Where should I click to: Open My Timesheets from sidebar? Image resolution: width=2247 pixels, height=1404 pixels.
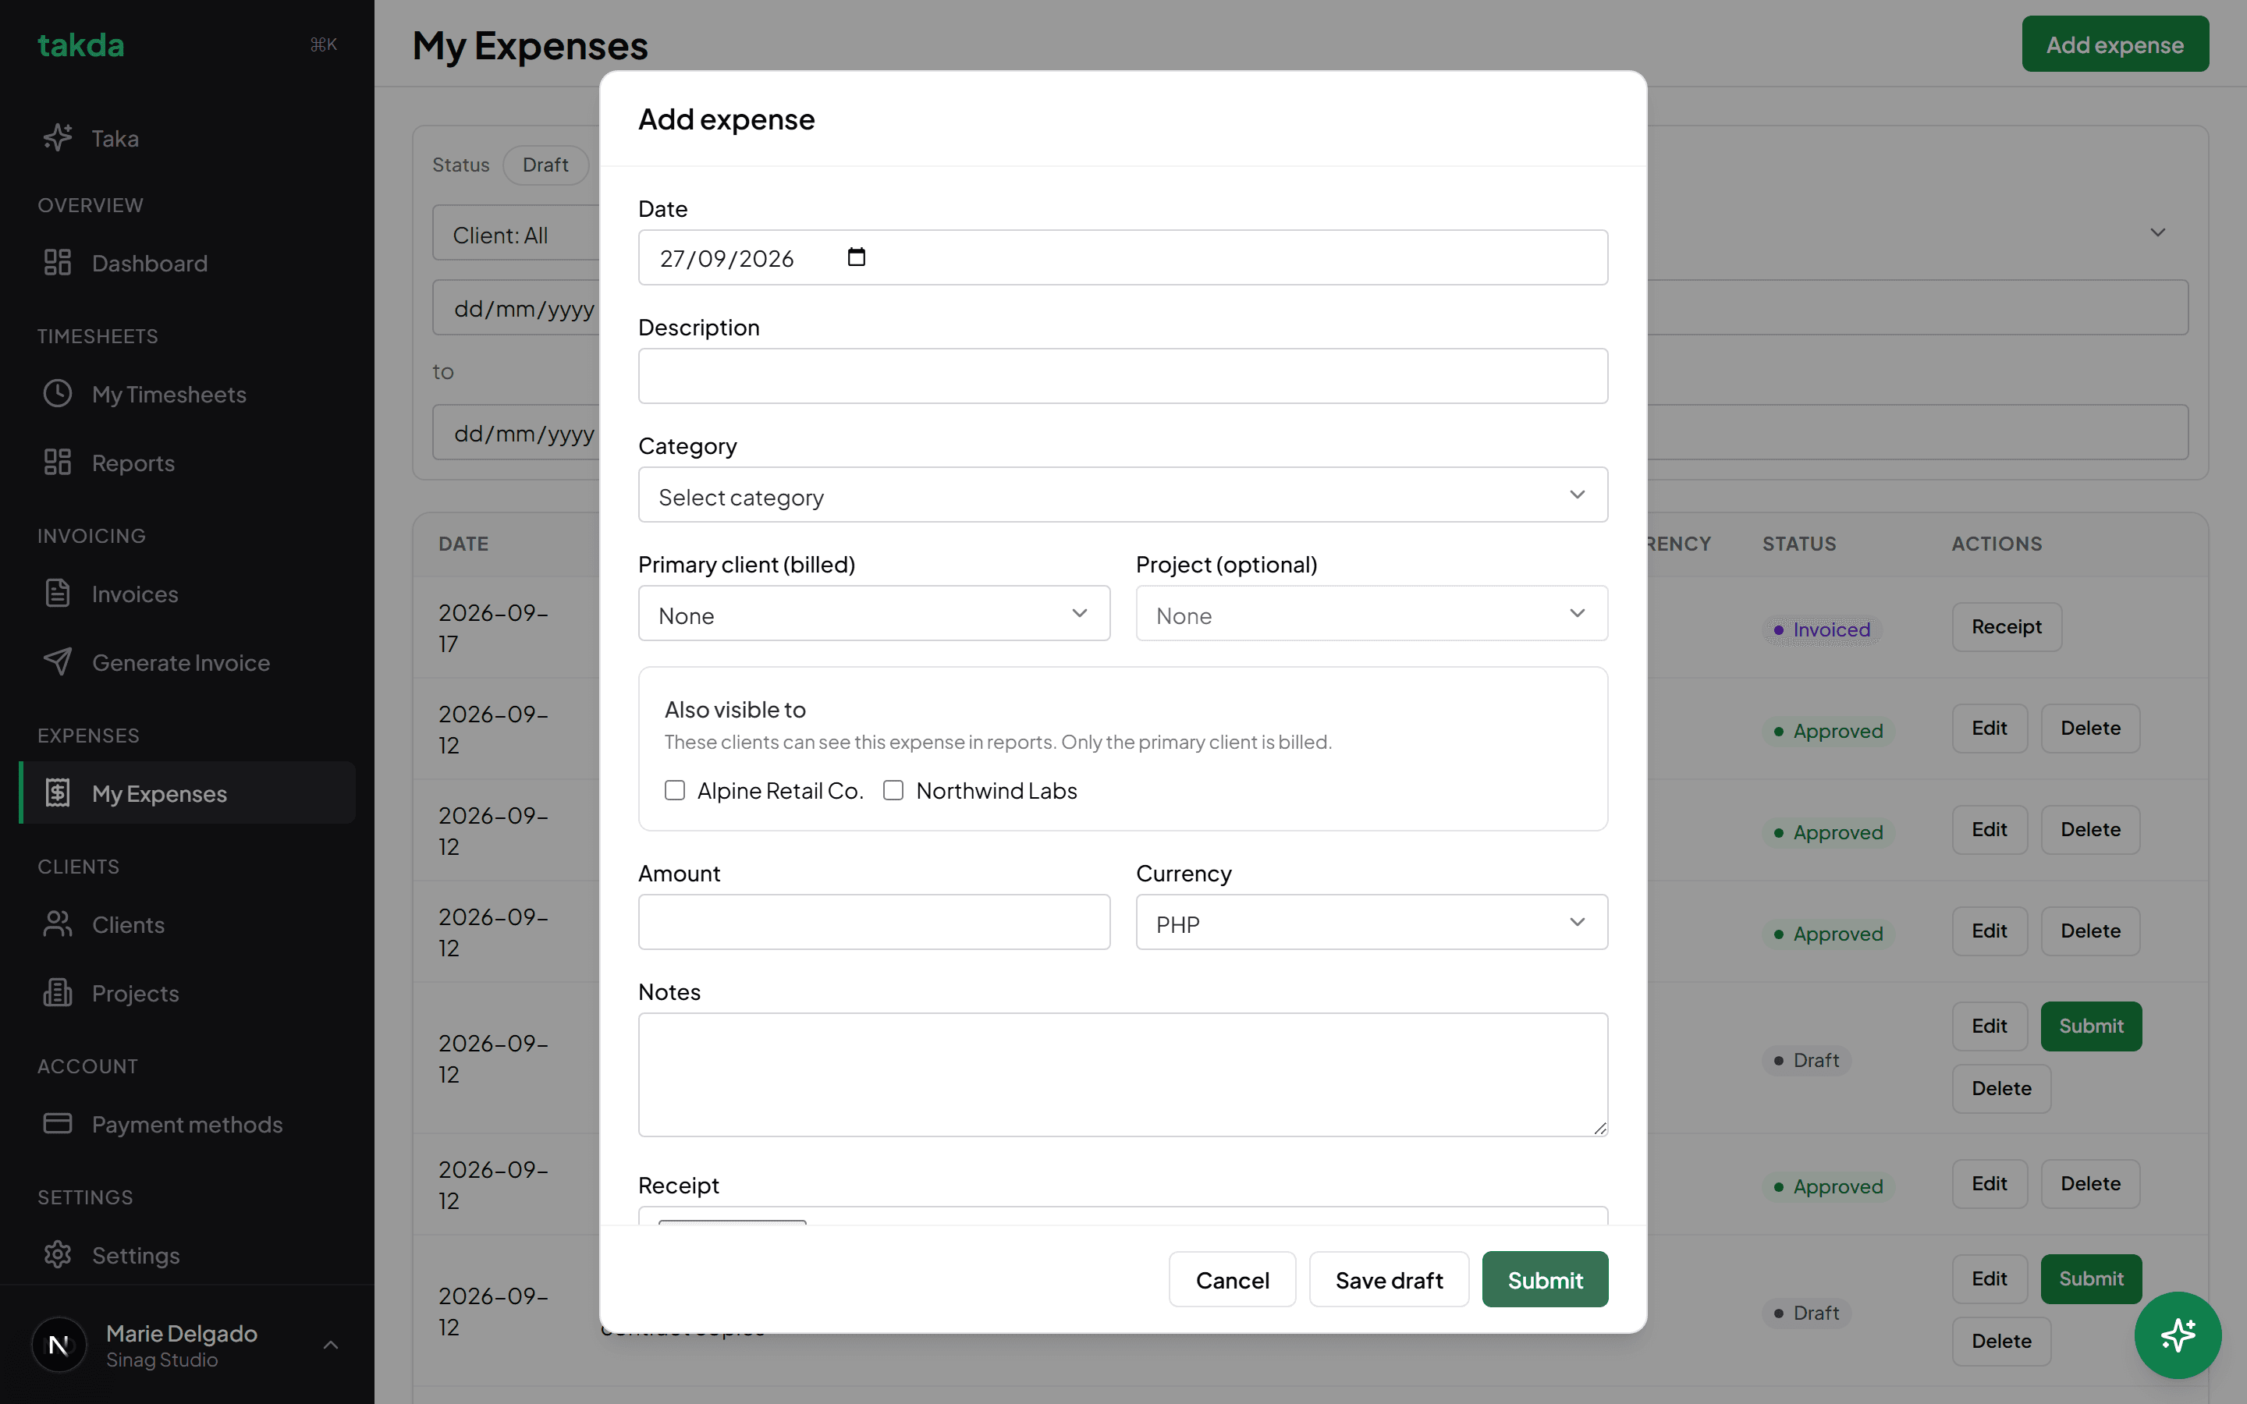[186, 394]
